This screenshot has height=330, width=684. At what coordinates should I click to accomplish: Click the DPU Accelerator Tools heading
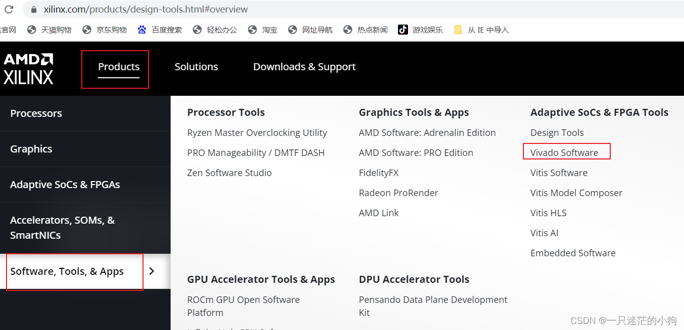tap(414, 279)
